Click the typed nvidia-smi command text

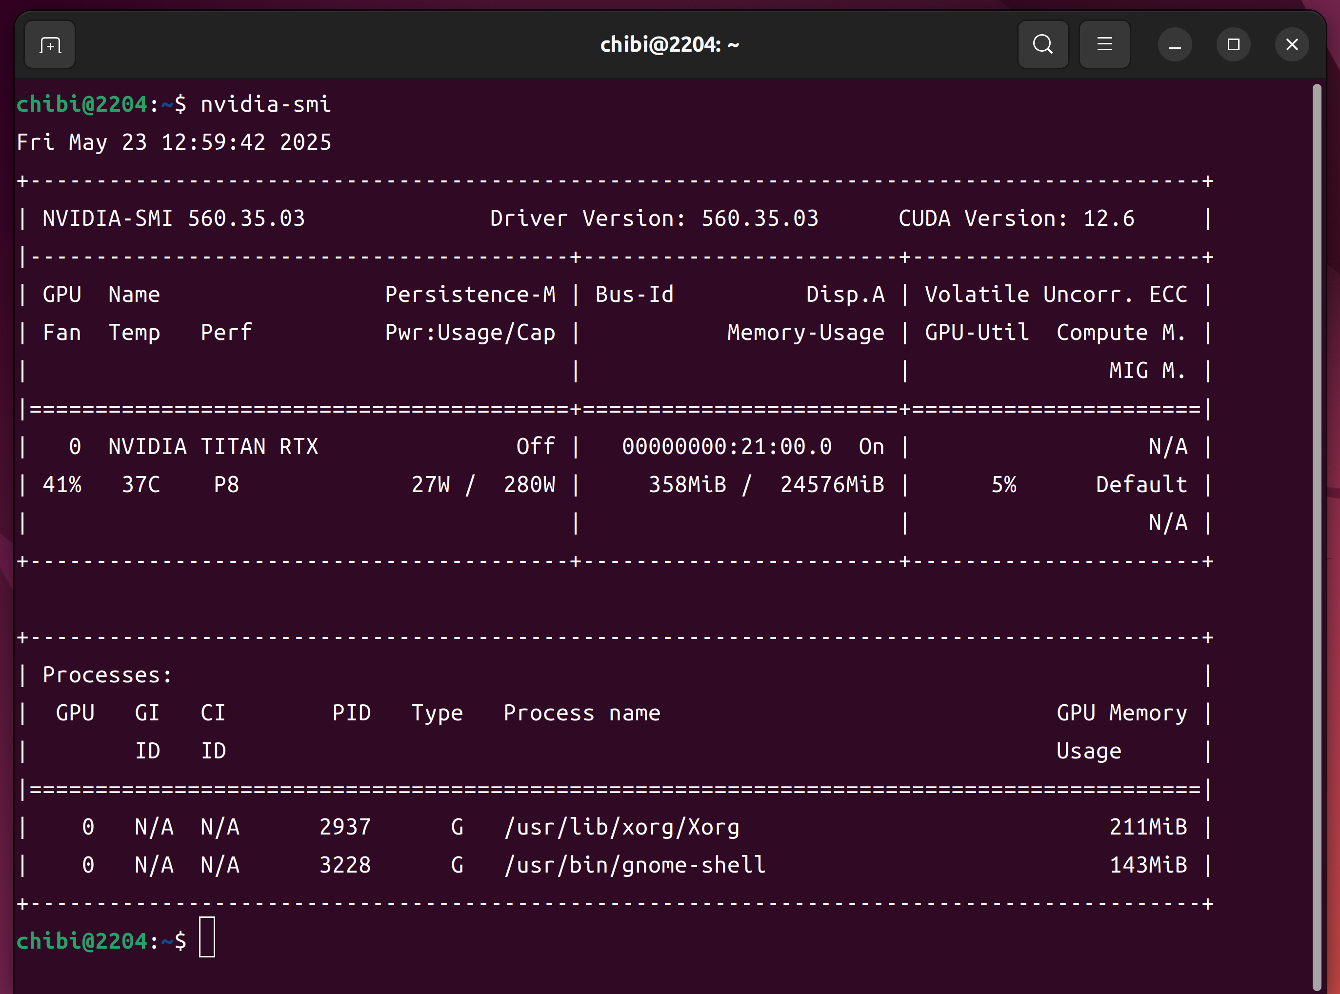pyautogui.click(x=265, y=105)
